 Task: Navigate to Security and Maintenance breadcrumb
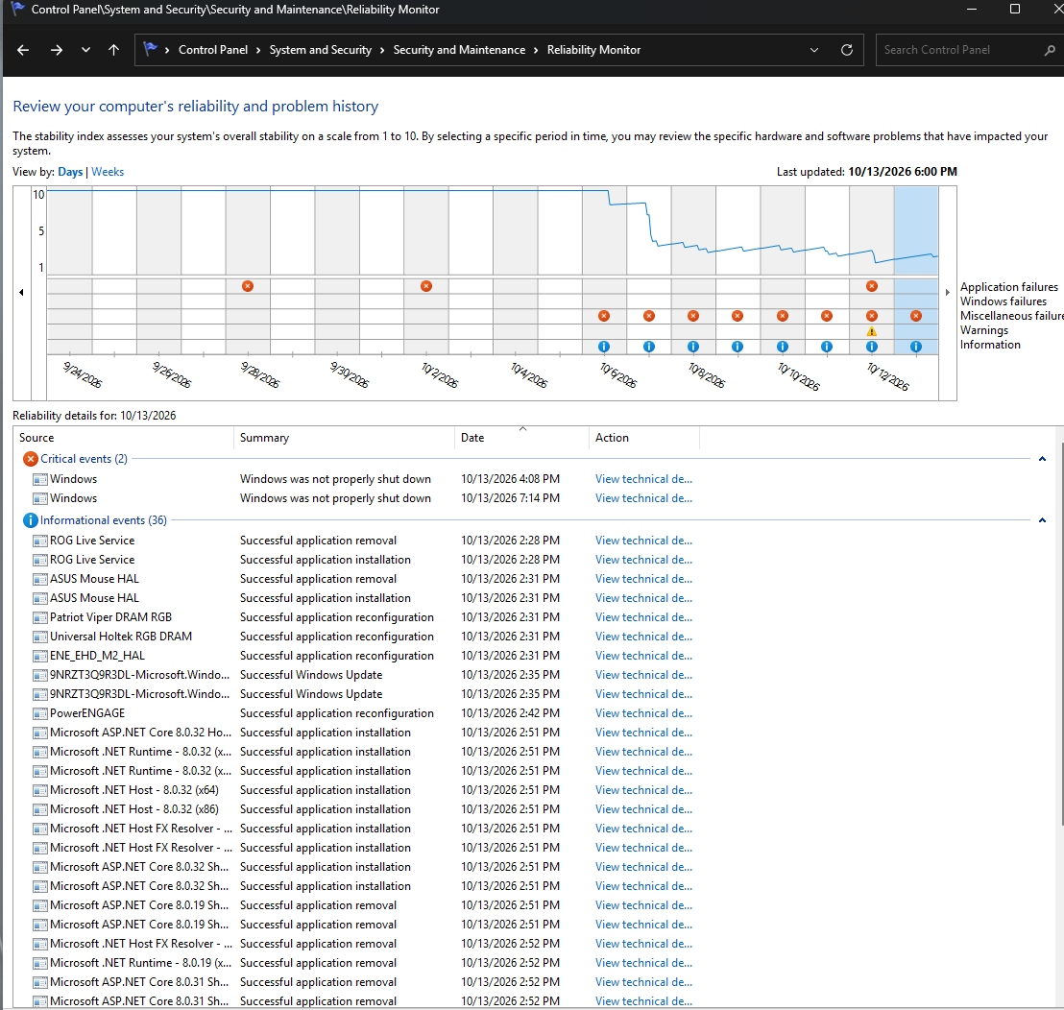(x=459, y=50)
